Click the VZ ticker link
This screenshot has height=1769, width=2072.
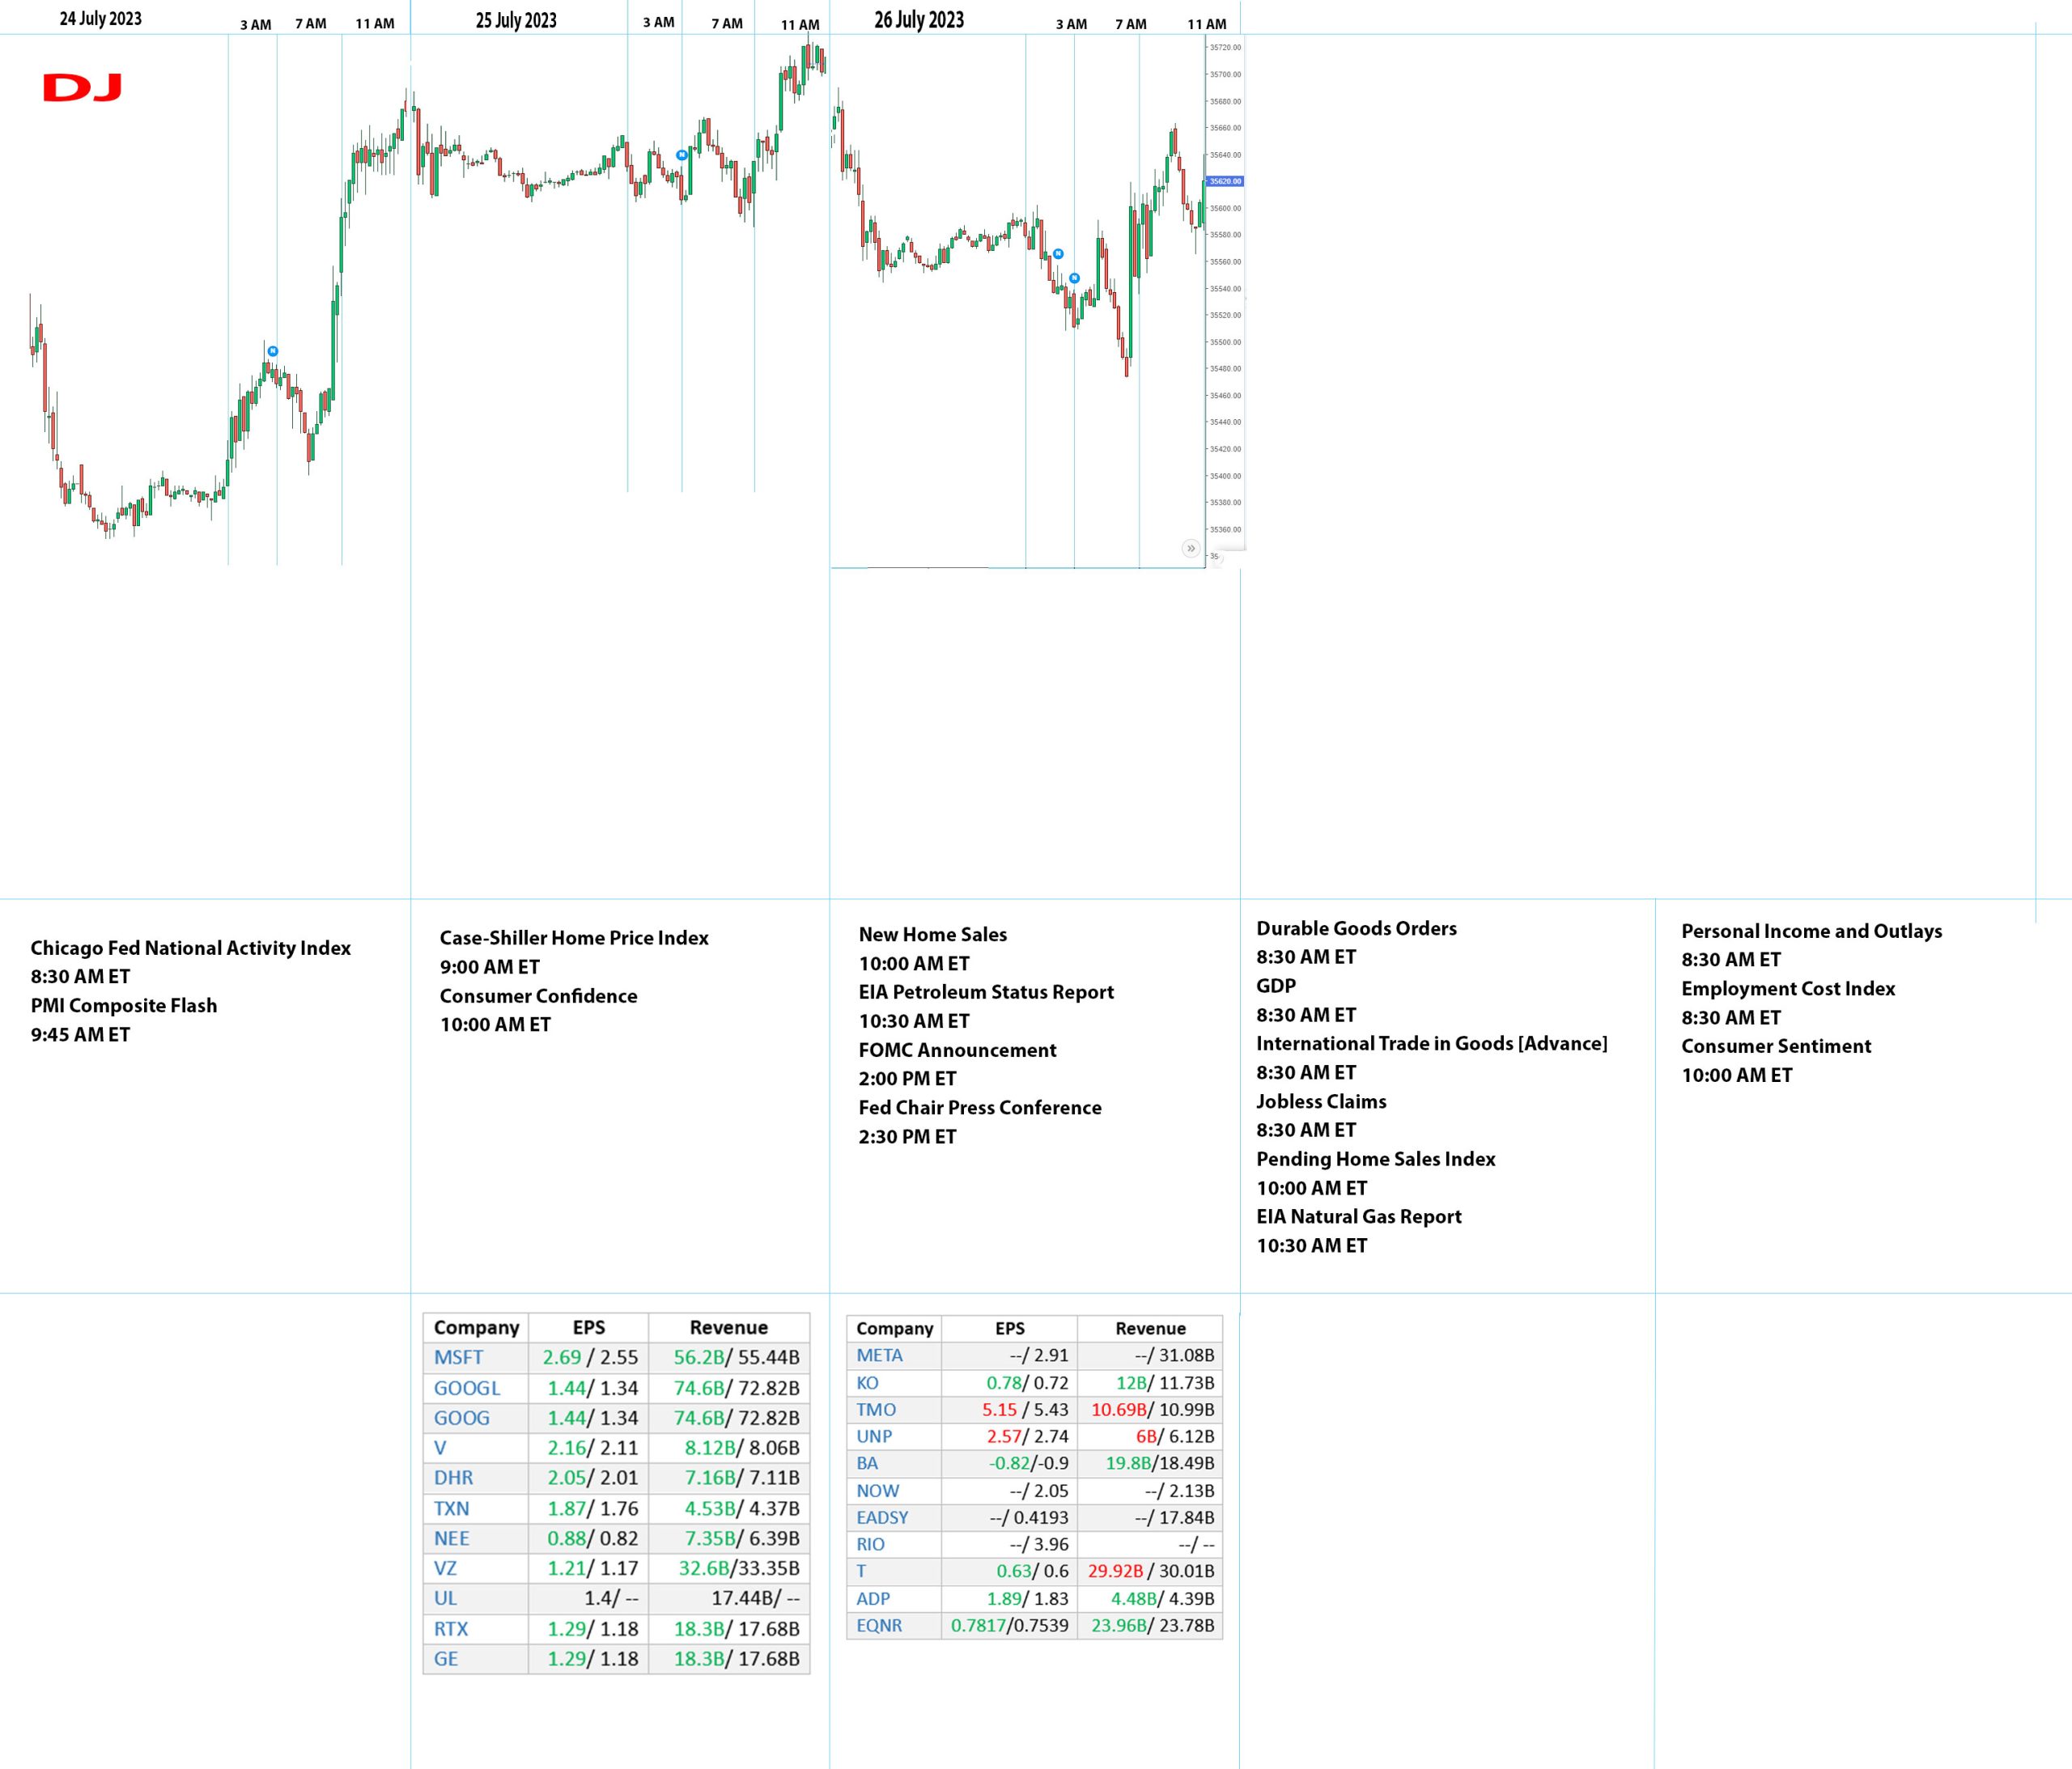[445, 1568]
